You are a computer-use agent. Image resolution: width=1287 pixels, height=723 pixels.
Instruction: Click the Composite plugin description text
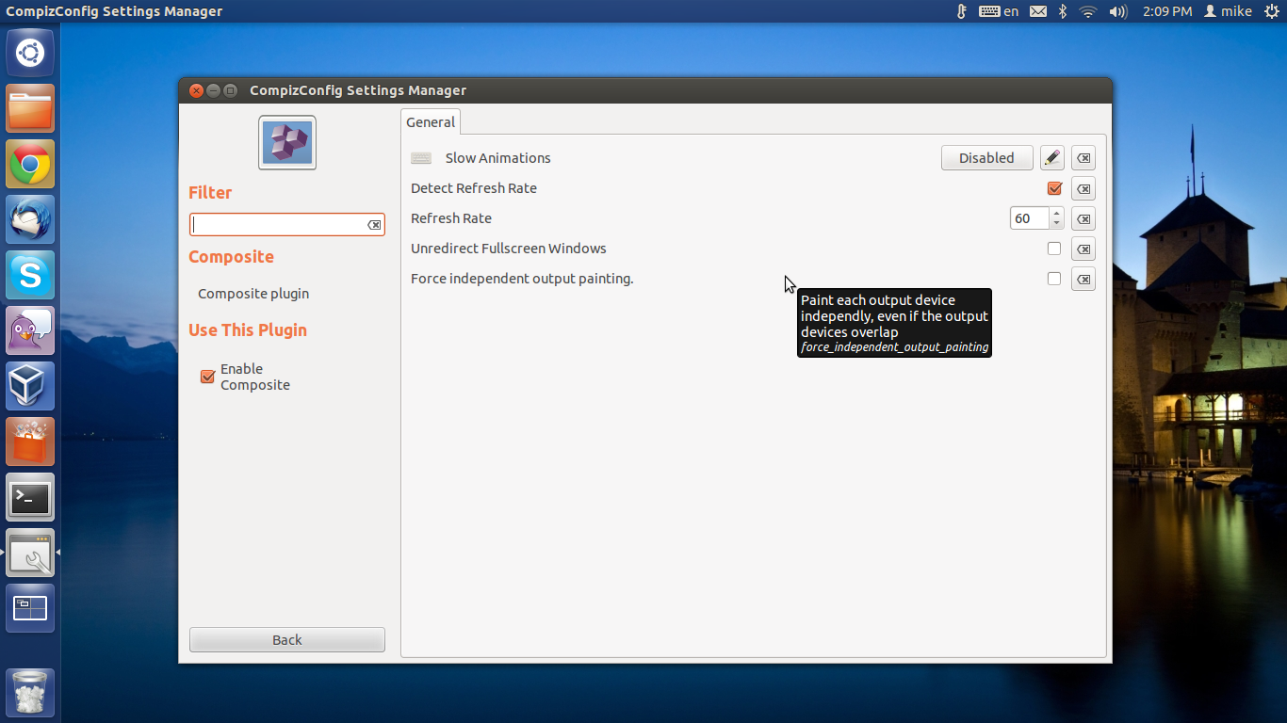253,294
